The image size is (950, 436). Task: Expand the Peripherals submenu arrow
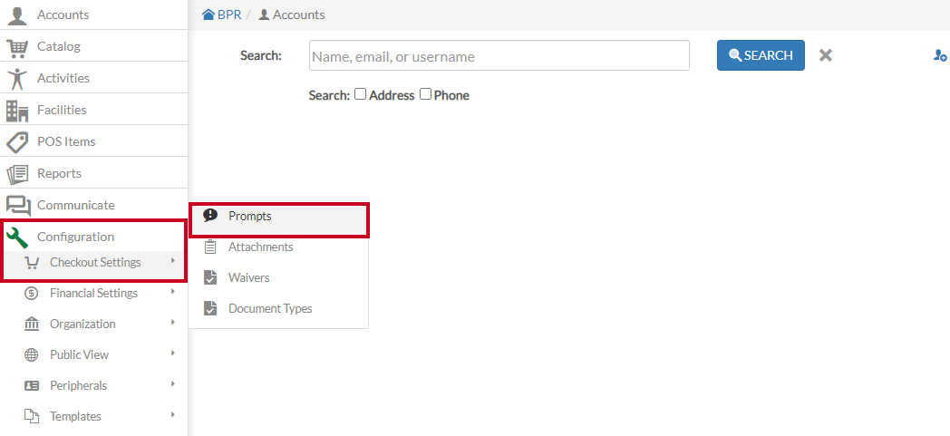pyautogui.click(x=173, y=384)
